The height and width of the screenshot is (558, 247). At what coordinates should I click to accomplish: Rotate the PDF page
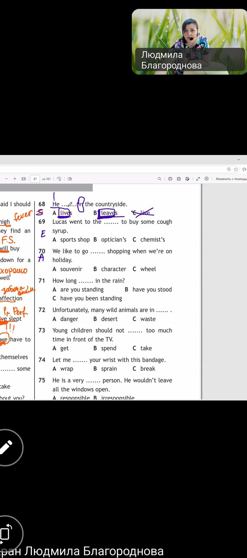pyautogui.click(x=59, y=179)
